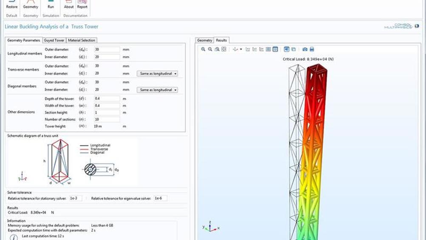Viewport: 426px width, 240px height.
Task: Click the xyz axis triad in the graphics window
Action: pos(211,227)
